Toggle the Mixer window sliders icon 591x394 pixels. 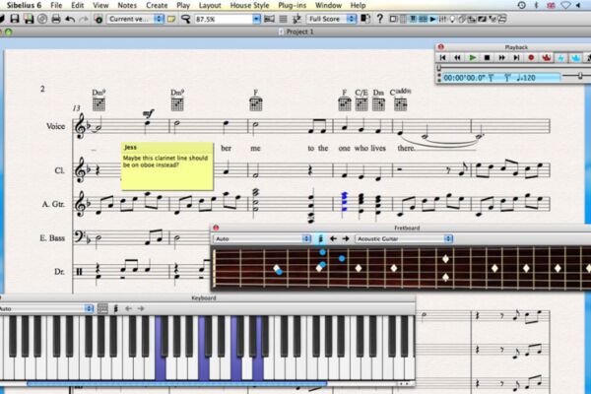click(442, 19)
